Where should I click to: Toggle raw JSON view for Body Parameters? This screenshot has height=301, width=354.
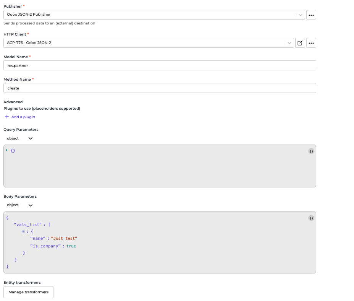click(311, 218)
